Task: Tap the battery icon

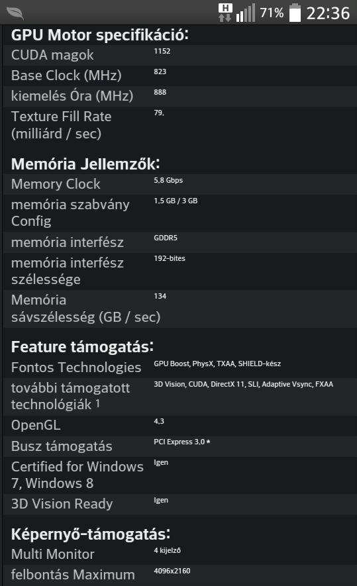Action: [295, 13]
